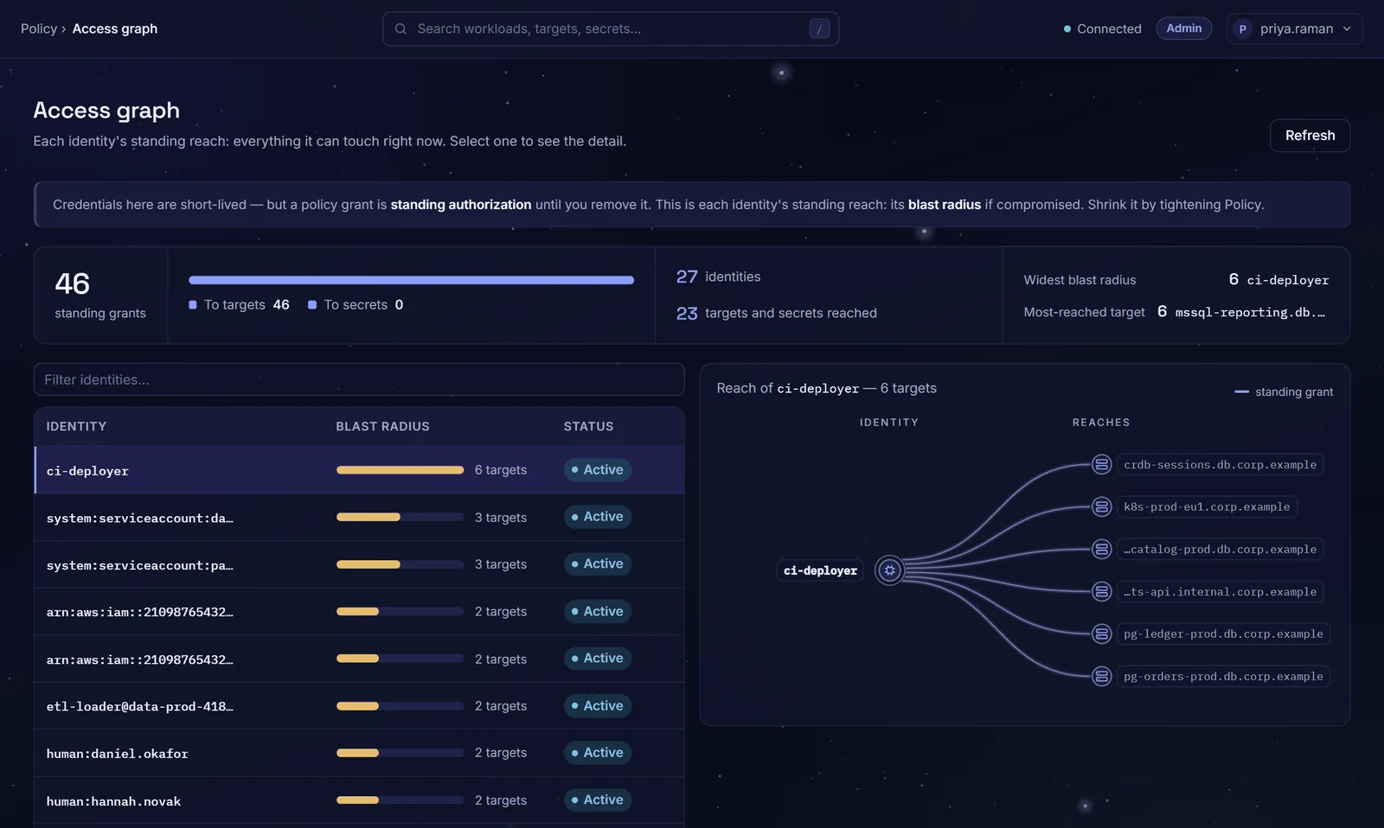Screen dimensions: 1384x828
Task: Click the To targets legend swatch
Action: click(x=193, y=304)
